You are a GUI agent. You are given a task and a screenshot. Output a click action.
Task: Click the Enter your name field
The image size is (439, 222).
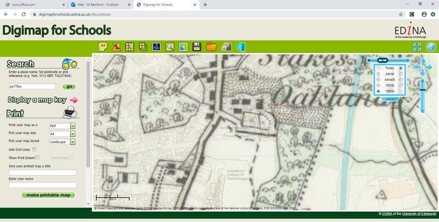[42, 185]
